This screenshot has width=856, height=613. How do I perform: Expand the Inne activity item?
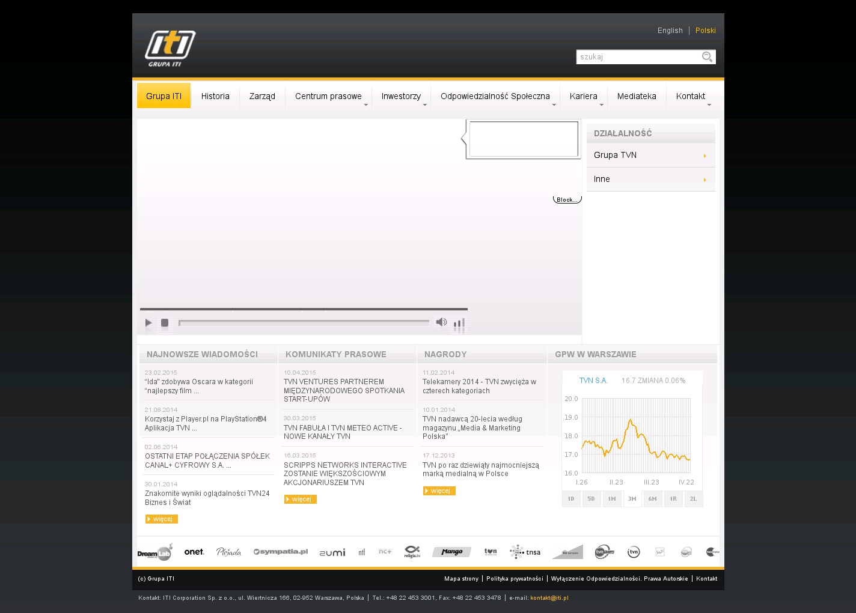[x=650, y=180]
